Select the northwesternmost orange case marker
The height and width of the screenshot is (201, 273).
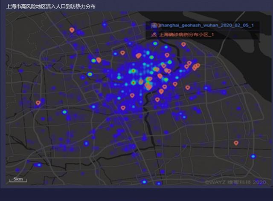(72, 30)
